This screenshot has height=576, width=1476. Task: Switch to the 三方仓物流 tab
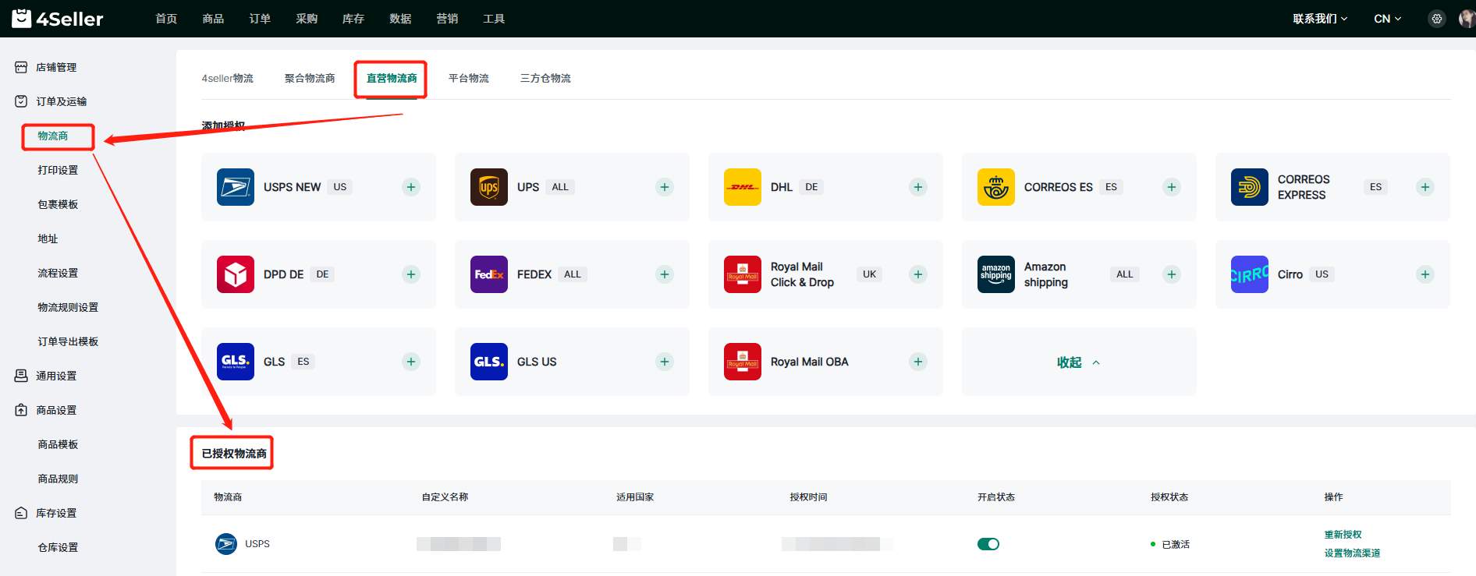tap(545, 79)
